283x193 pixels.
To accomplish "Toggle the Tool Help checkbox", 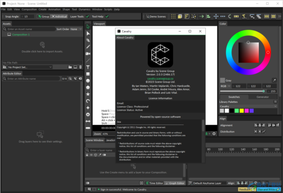I will coord(107,17).
